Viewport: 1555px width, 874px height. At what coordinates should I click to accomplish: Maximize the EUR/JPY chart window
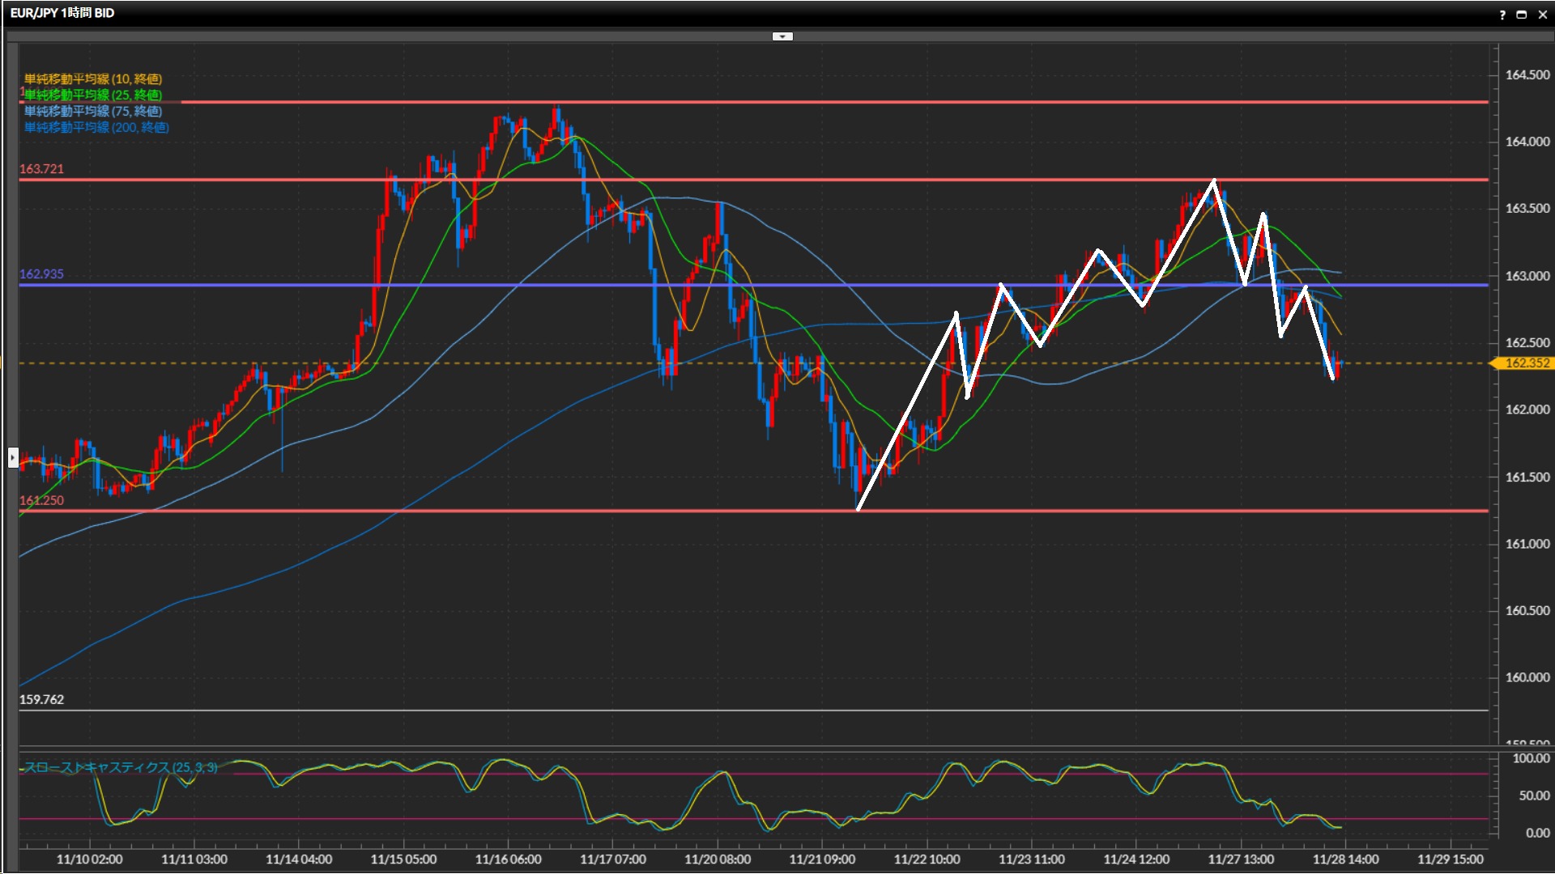point(1522,14)
